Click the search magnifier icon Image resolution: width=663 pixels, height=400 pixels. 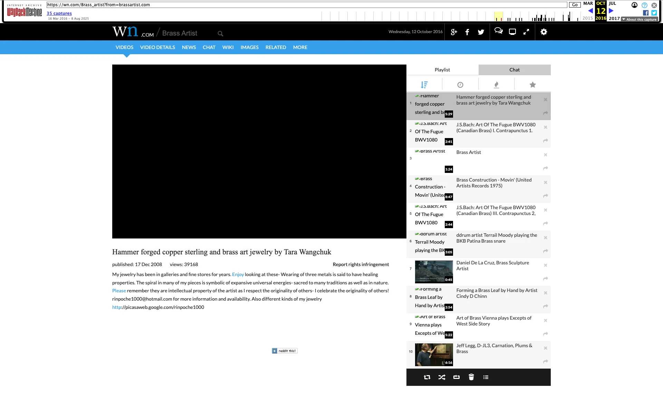(x=220, y=33)
